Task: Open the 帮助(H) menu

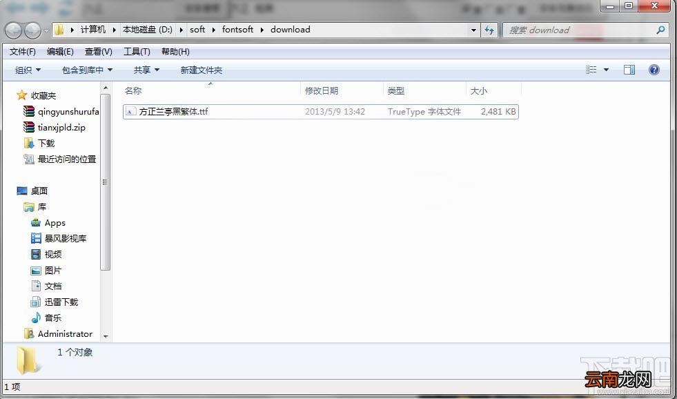Action: pyautogui.click(x=175, y=52)
